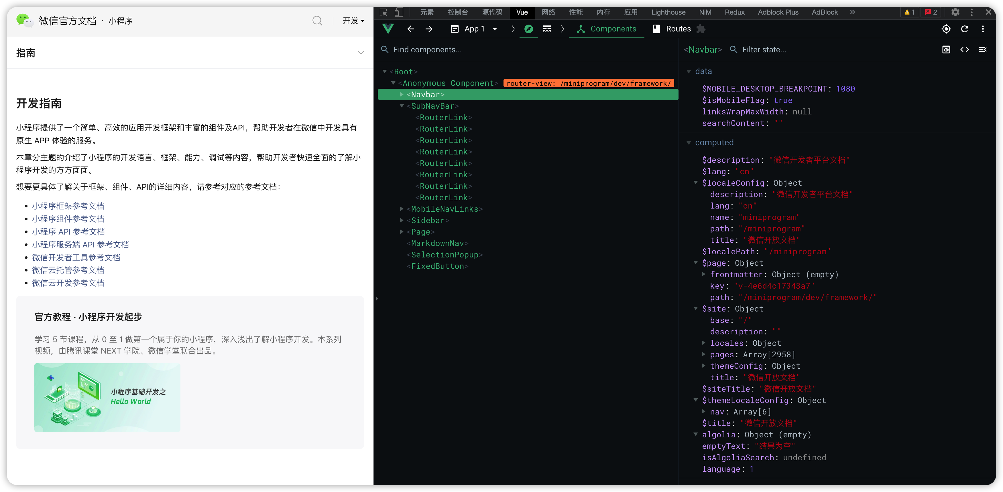Screen dimensions: 1003x492
Task: Click the Vue devtools refresh icon
Action: 964,29
